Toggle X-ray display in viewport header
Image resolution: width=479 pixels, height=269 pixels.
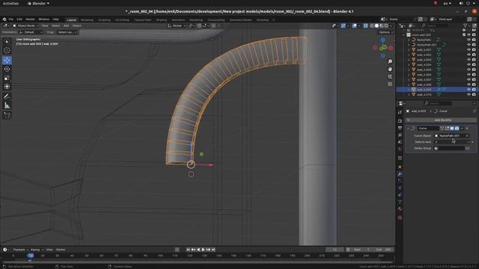tap(365, 26)
